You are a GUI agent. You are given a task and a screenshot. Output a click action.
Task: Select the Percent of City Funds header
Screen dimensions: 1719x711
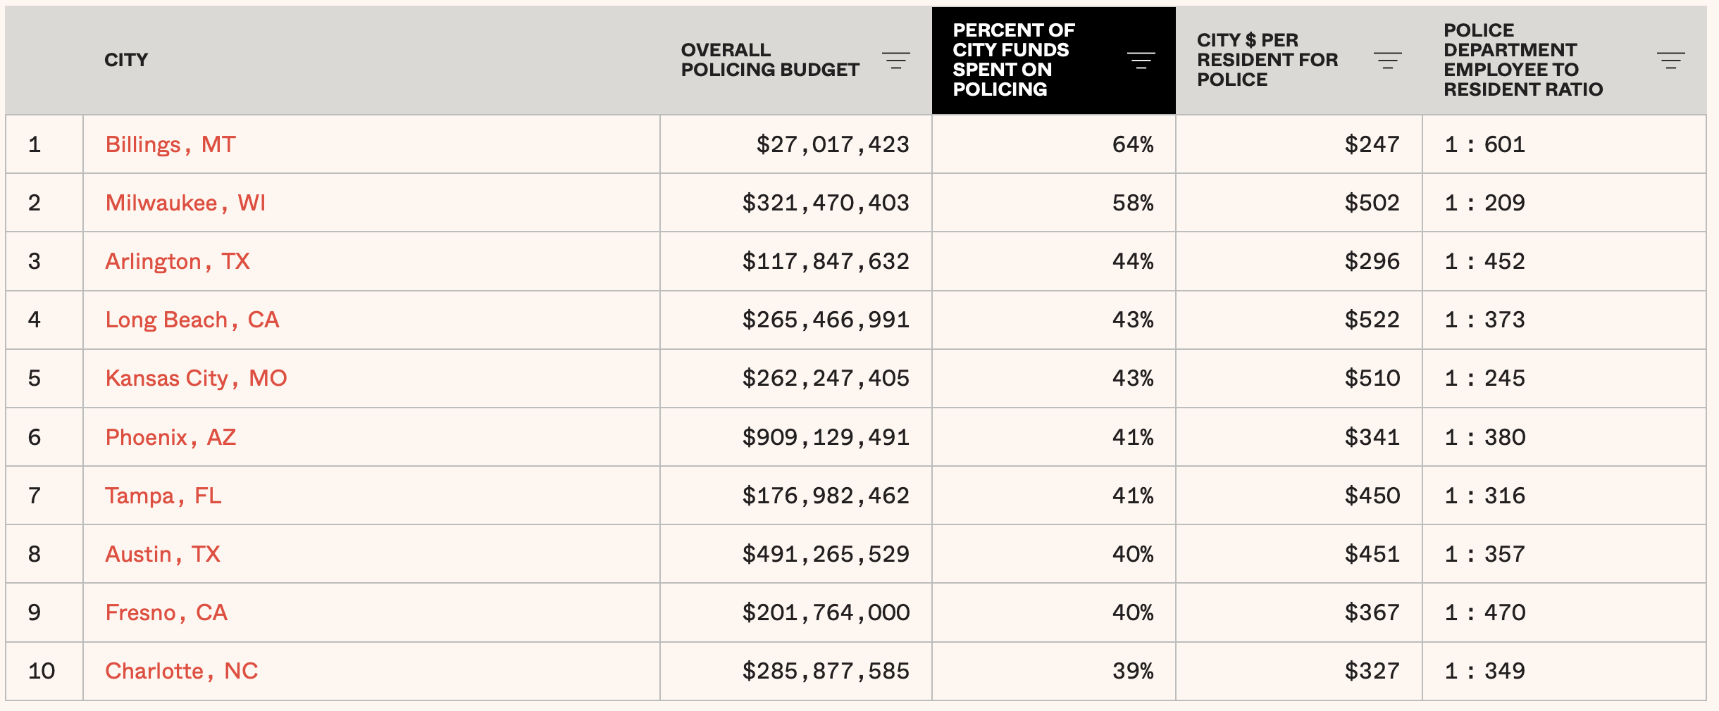coord(1013,60)
